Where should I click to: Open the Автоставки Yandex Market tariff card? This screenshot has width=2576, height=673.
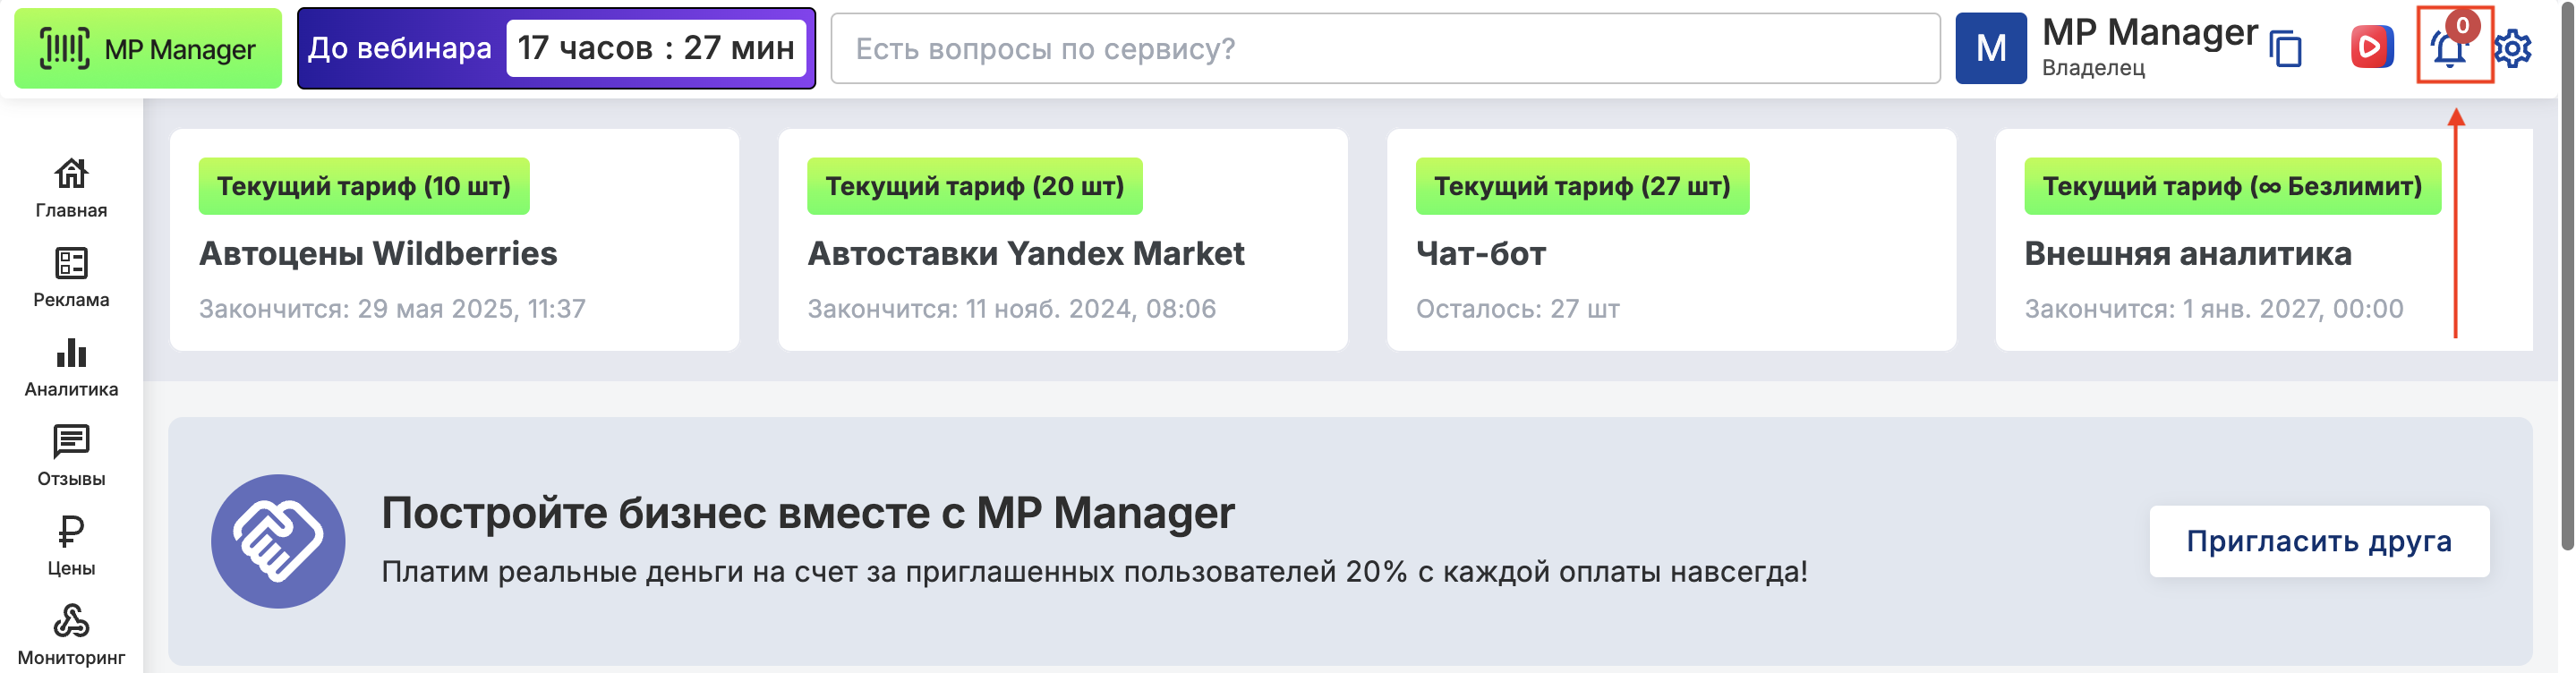pos(1062,240)
